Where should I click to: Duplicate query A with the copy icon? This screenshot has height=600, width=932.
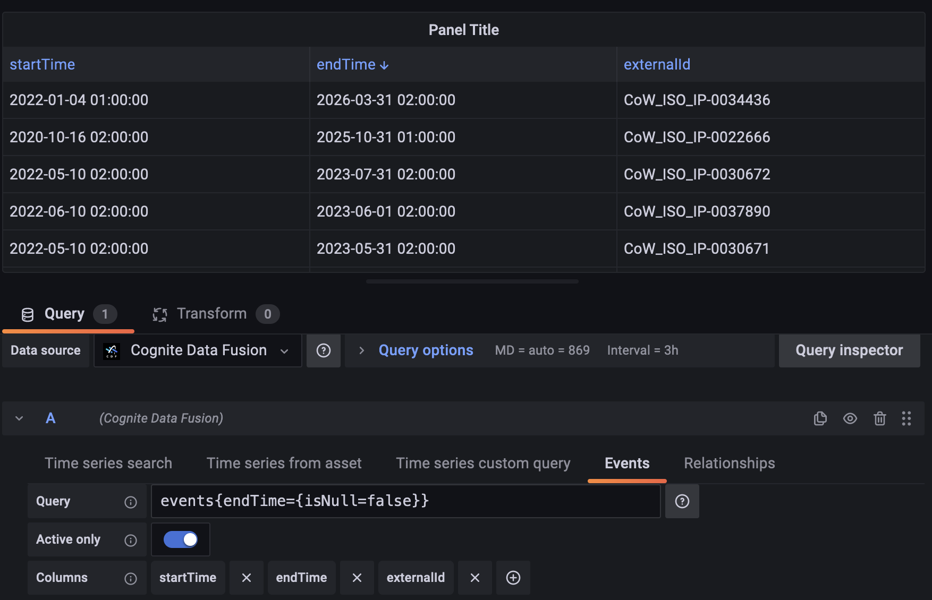[820, 418]
